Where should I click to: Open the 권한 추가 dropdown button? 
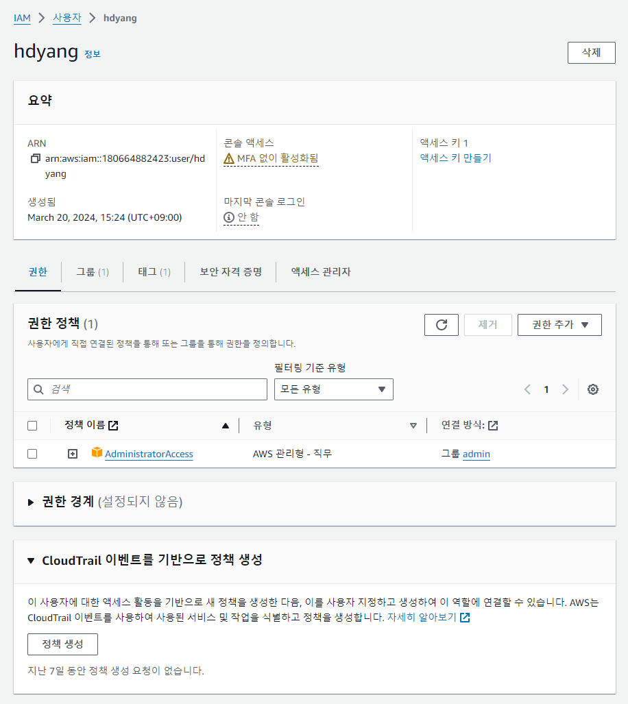pyautogui.click(x=559, y=325)
